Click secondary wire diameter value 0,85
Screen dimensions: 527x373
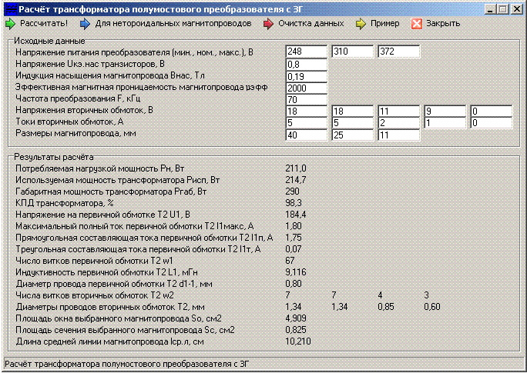pos(386,307)
